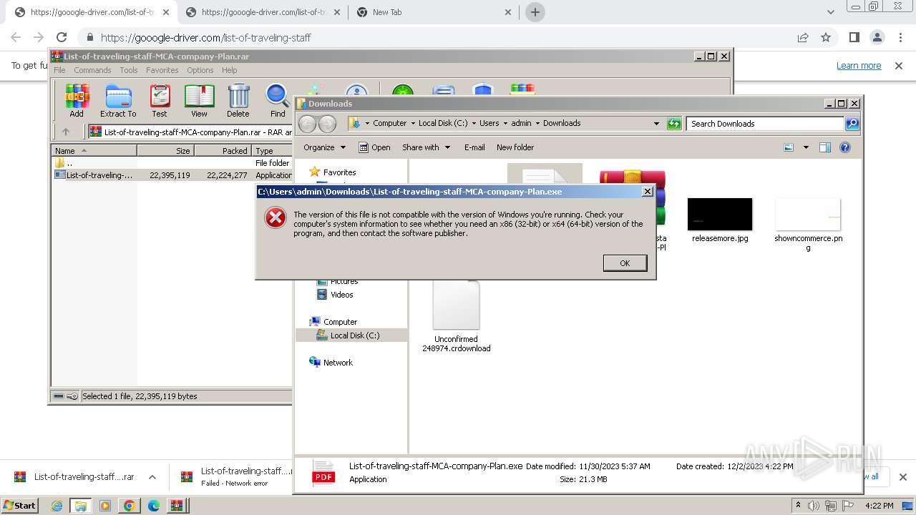916x515 pixels.
Task: Click Explorer's forward navigation arrow
Action: pos(327,124)
